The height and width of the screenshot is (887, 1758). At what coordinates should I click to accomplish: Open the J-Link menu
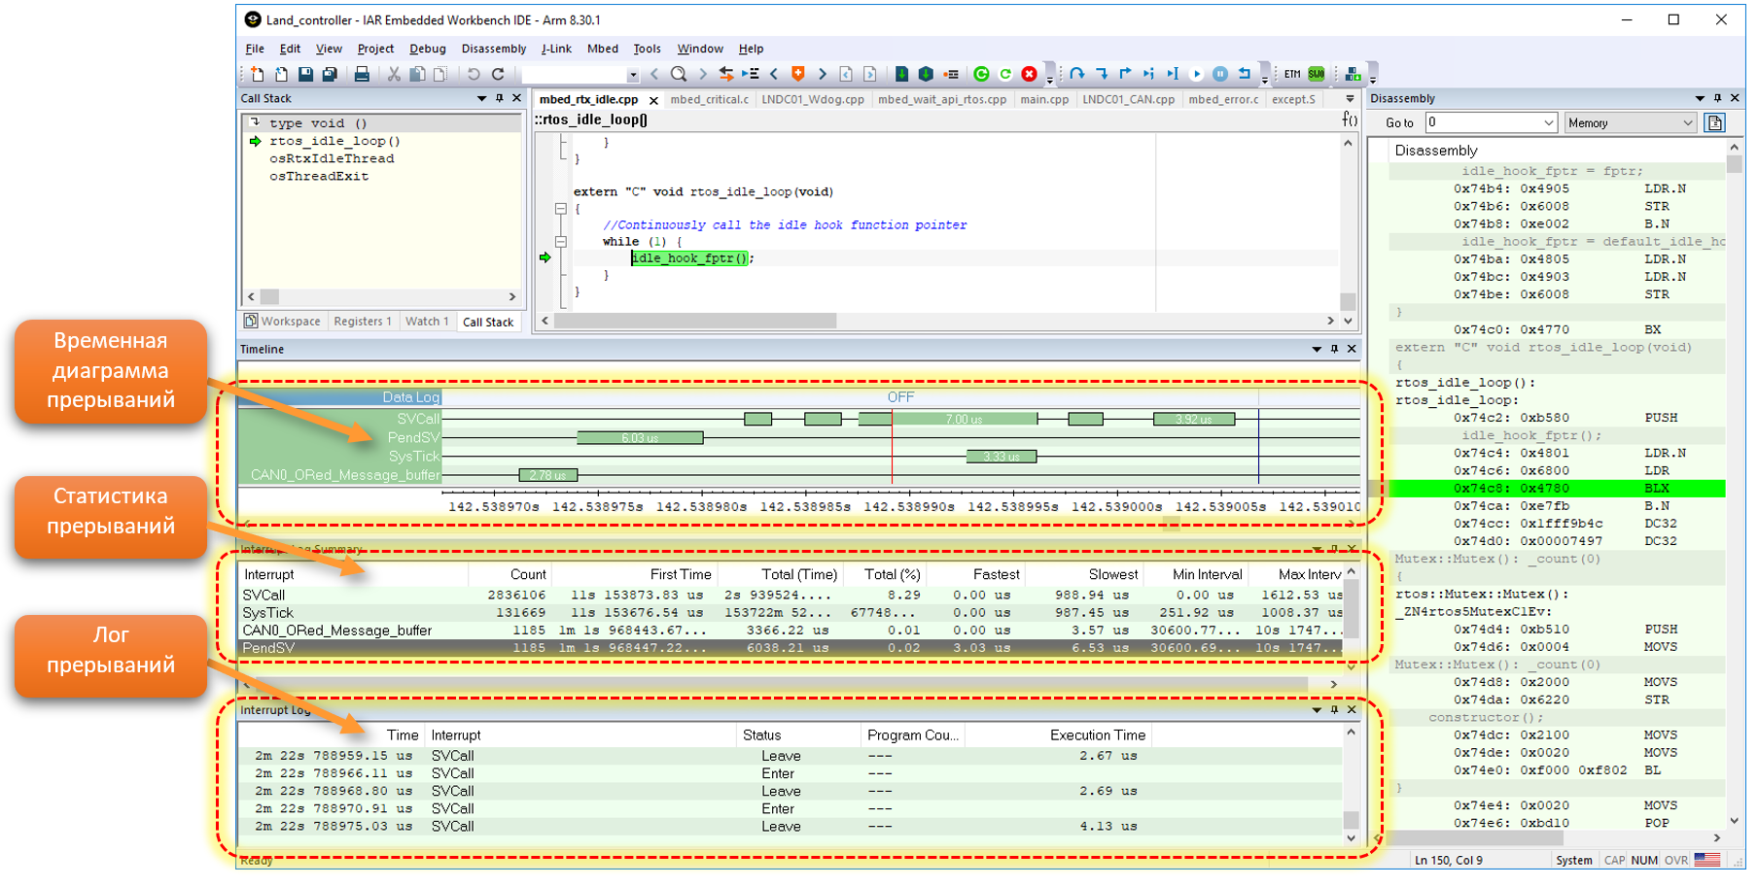tap(556, 49)
